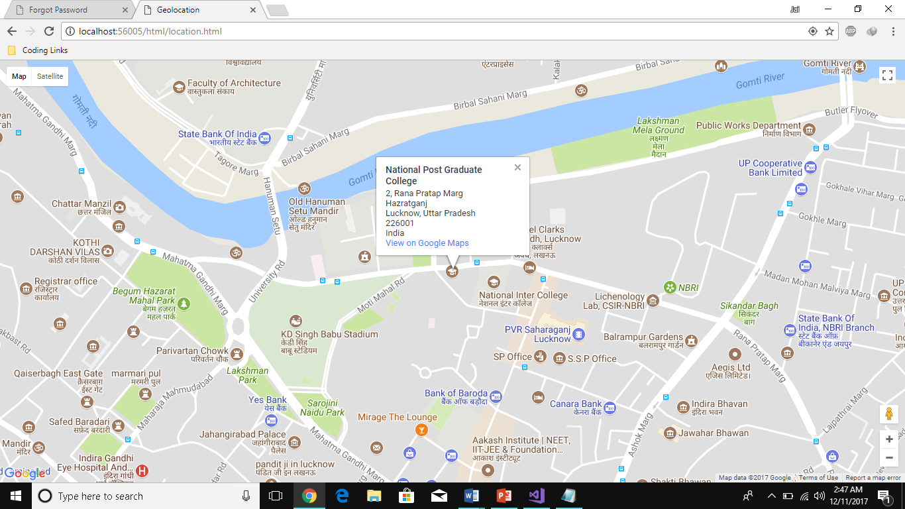Click the Faculty of Architecture school icon
This screenshot has width=905, height=509.
tap(179, 87)
